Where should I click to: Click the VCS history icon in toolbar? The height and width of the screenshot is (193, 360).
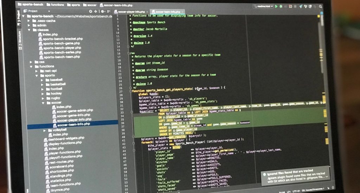pos(310,6)
